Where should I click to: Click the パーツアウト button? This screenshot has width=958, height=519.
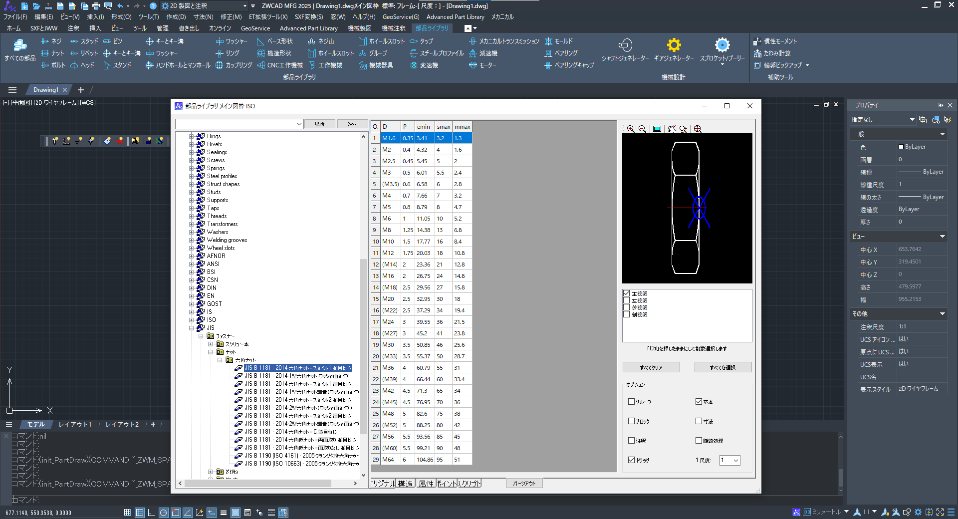[524, 483]
